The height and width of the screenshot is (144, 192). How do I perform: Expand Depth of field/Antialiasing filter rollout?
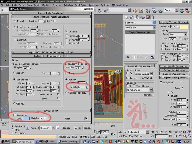(x=51, y=52)
